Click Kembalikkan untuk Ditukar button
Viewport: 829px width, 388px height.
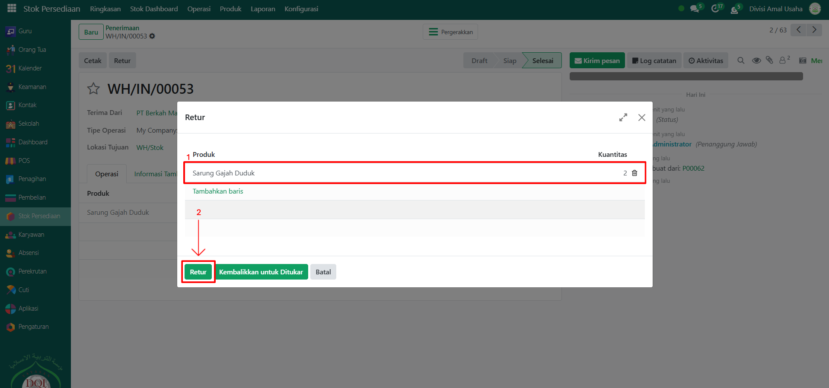pos(261,272)
